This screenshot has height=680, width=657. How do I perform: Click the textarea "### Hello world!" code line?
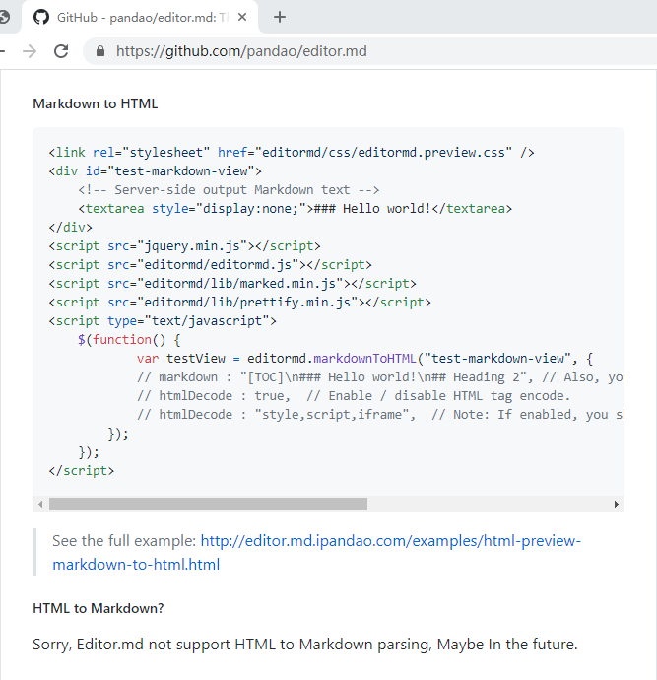click(x=296, y=209)
